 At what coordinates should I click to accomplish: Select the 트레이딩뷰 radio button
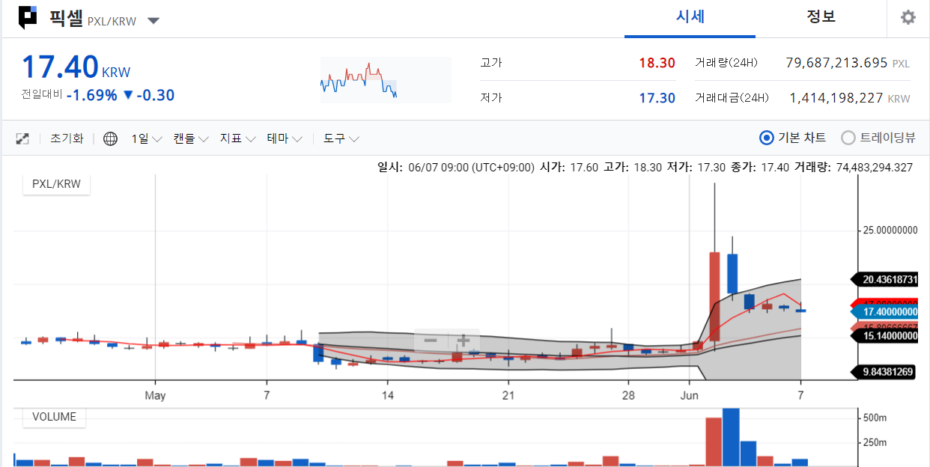[x=848, y=138]
